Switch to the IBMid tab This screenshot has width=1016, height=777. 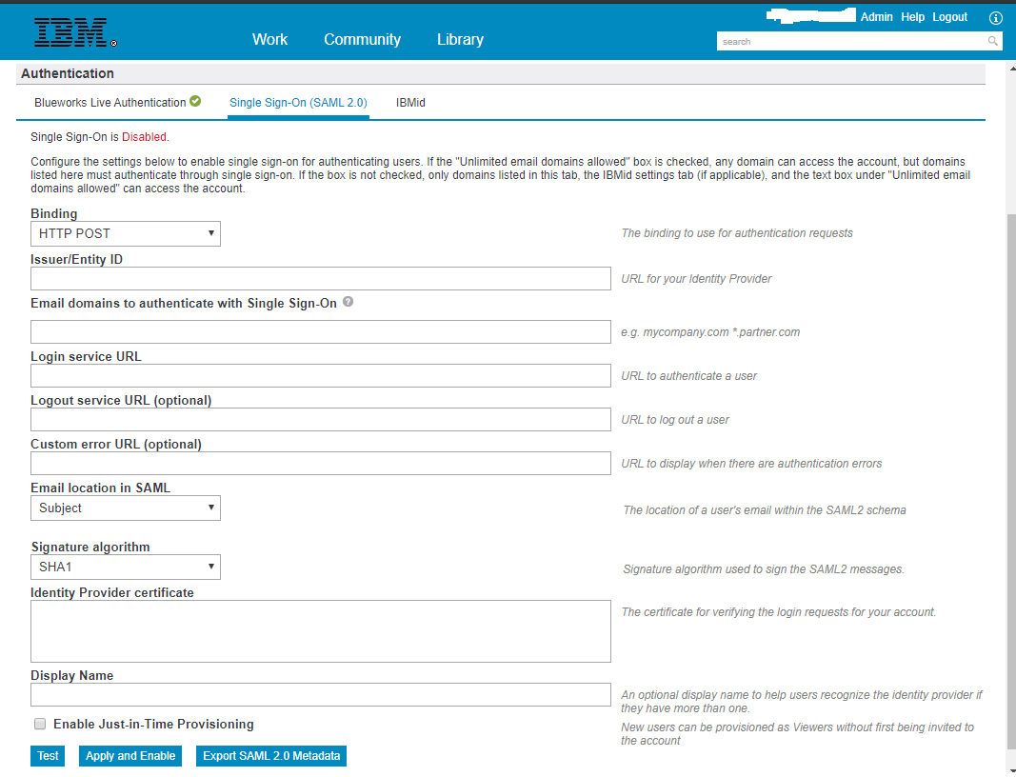click(410, 103)
